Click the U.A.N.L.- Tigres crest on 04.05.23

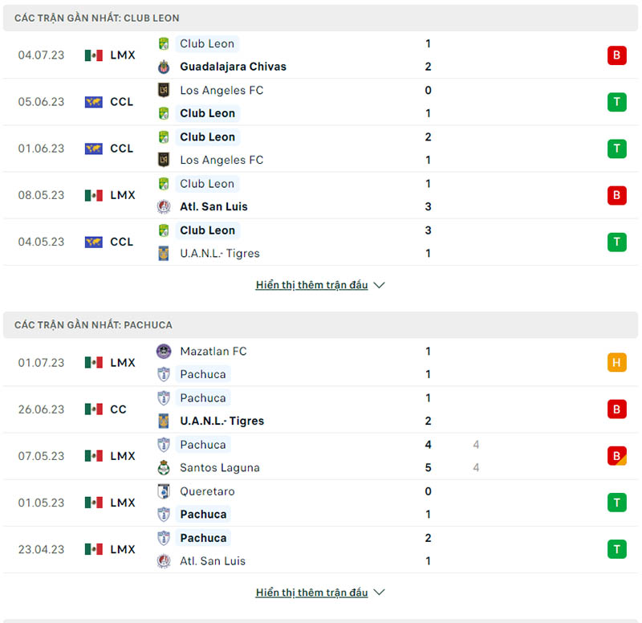pyautogui.click(x=164, y=253)
